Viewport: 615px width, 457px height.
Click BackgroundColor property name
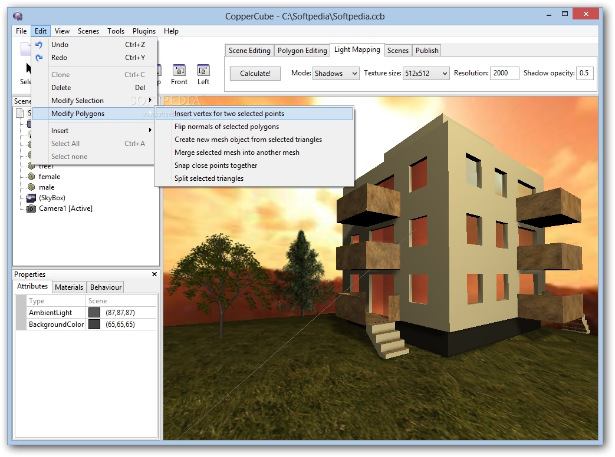point(56,324)
